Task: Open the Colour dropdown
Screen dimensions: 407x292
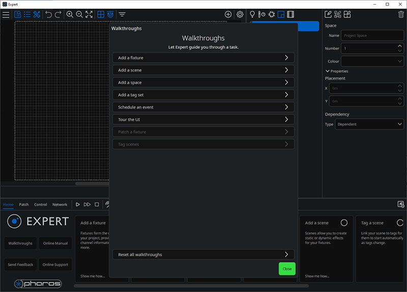Action: [372, 61]
